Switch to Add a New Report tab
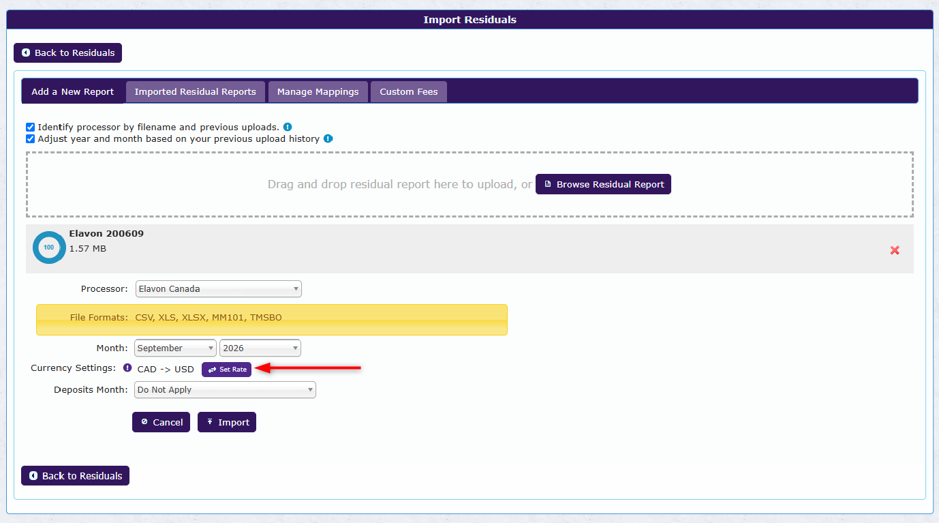 coord(73,91)
